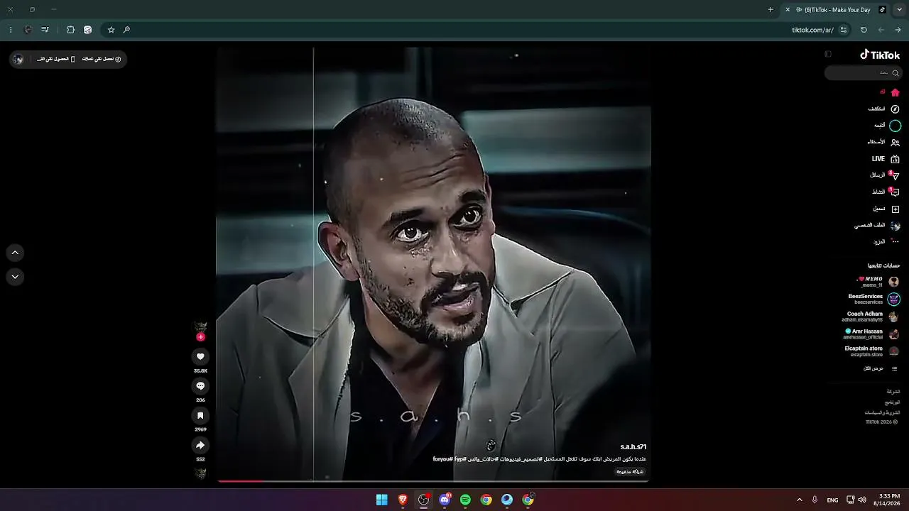Bookmark this page with the star icon
The image size is (909, 511).
[x=111, y=30]
